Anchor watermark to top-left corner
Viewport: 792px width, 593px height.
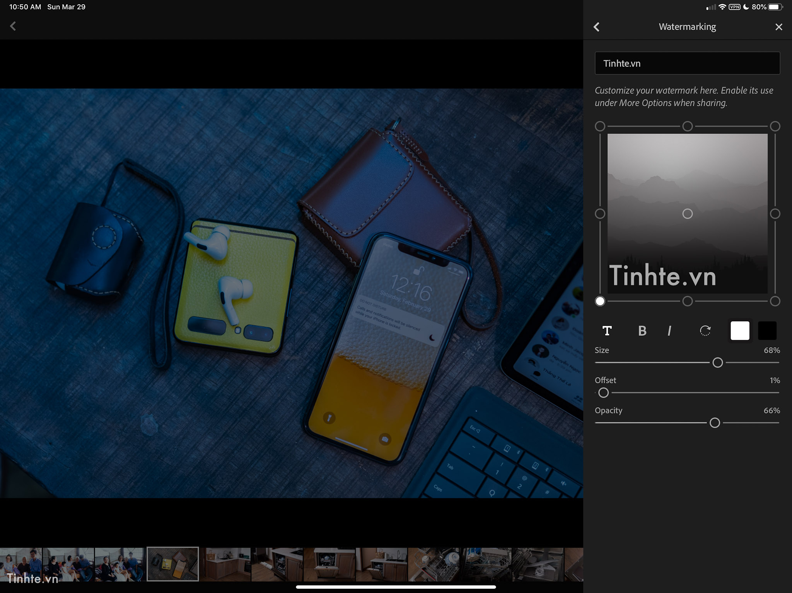tap(600, 126)
